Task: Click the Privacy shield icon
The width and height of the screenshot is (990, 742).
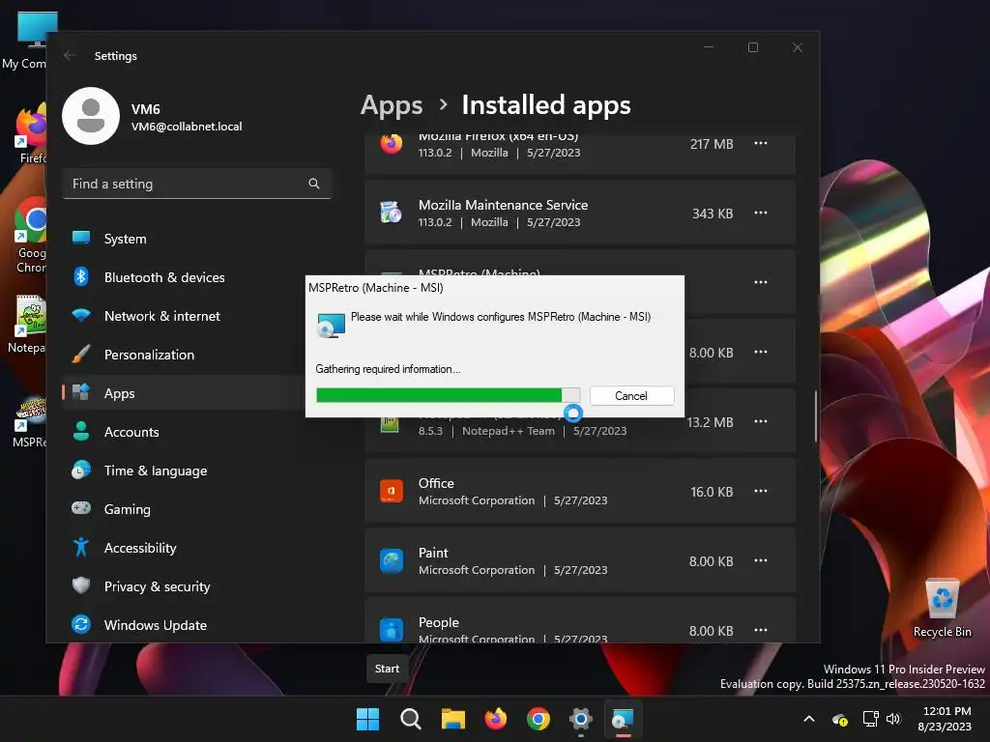Action: pos(81,585)
